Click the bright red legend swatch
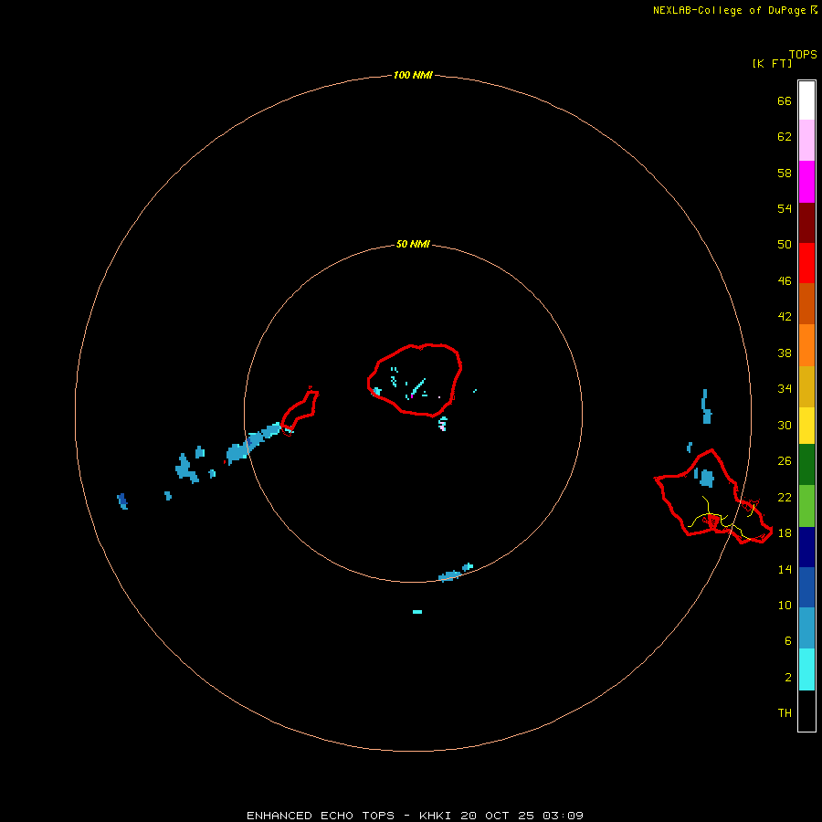 pos(806,263)
